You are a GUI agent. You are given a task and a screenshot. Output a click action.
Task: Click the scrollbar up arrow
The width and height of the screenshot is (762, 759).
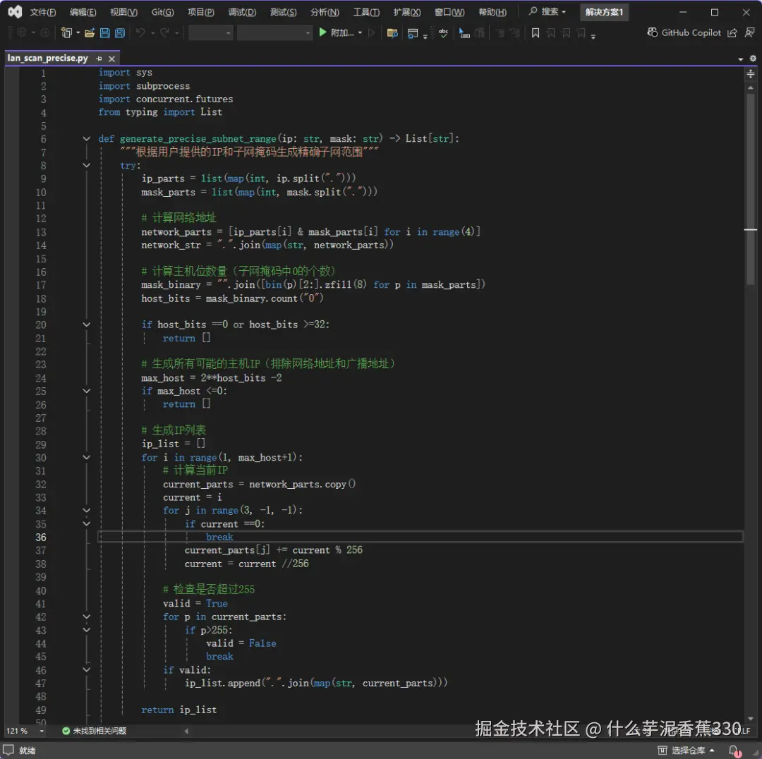pos(751,88)
